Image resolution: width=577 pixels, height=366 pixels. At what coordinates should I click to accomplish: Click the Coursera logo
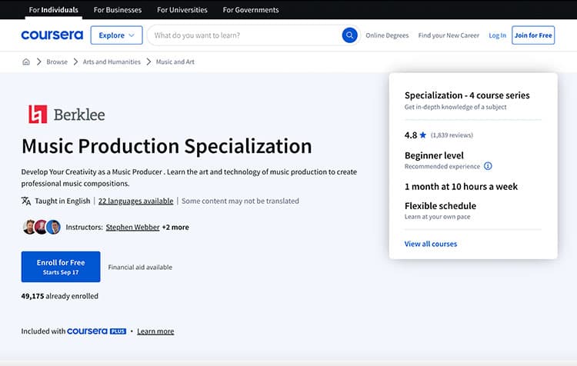pos(52,35)
